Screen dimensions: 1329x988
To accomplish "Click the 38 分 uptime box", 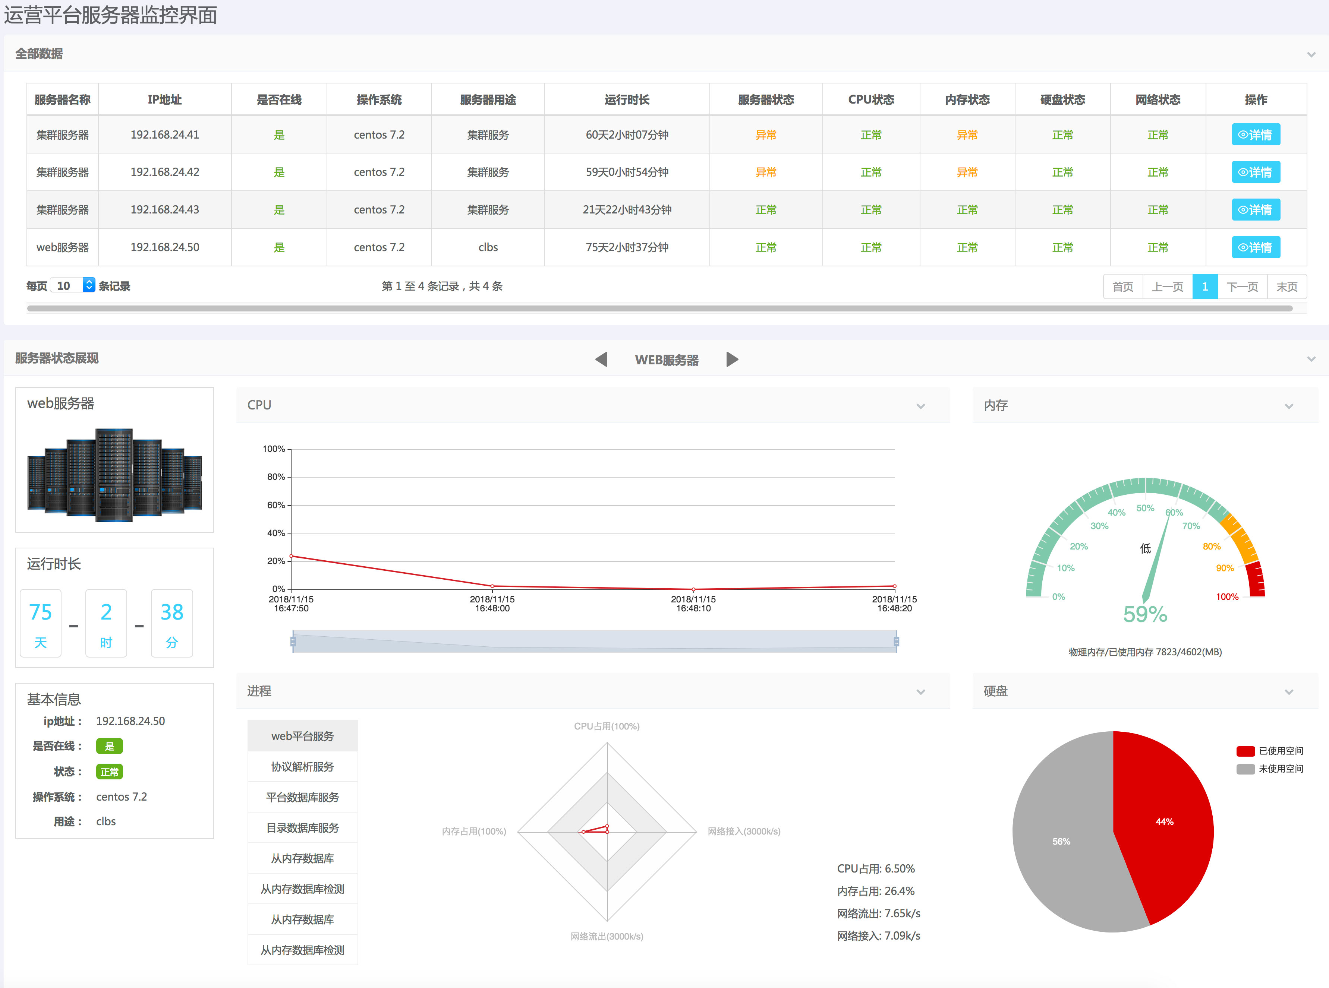I will coord(172,623).
